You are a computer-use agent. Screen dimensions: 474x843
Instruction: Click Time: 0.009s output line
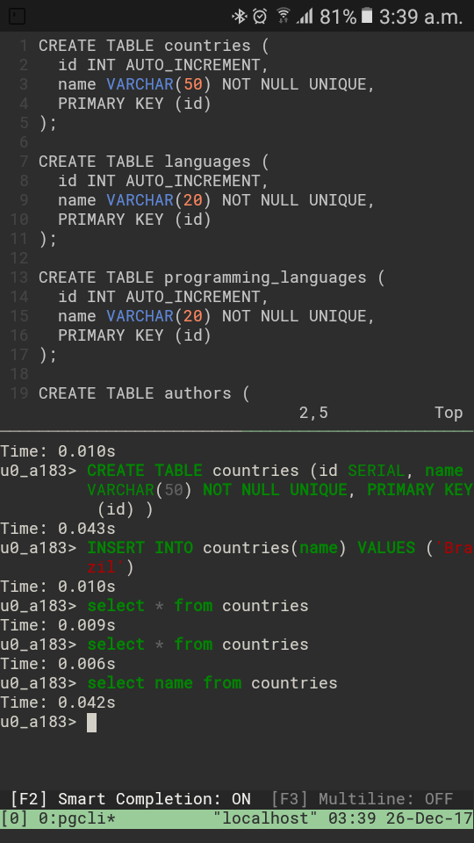[58, 625]
